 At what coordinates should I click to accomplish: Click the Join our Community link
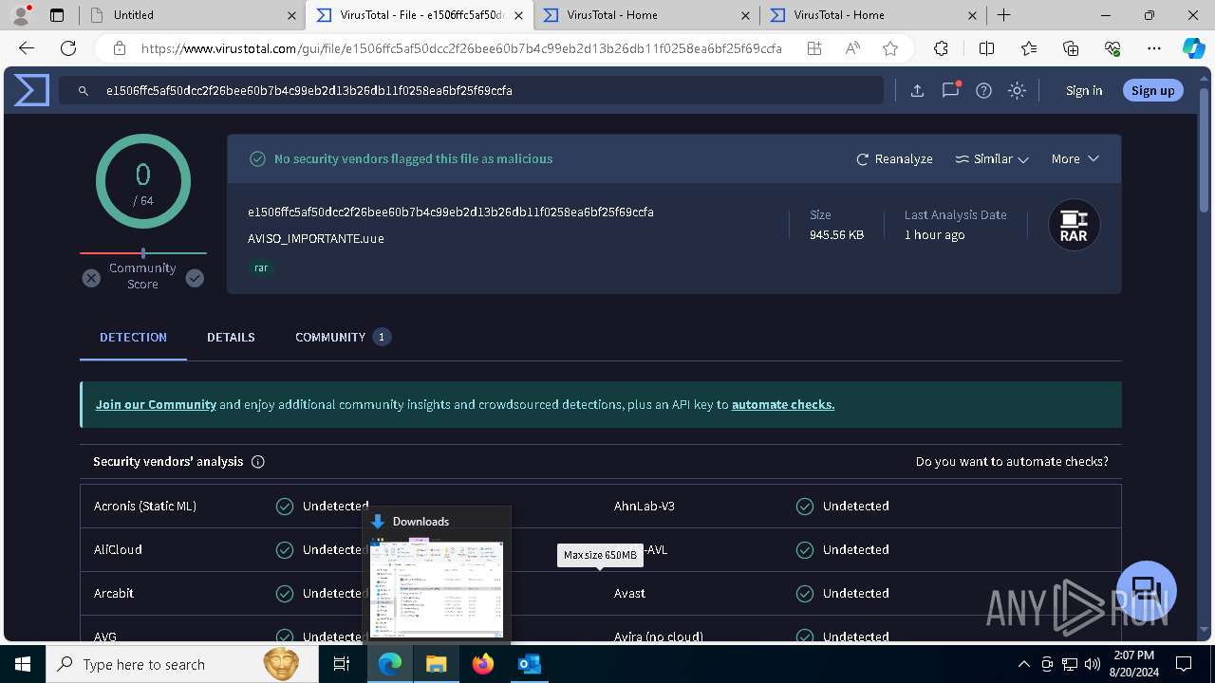pyautogui.click(x=156, y=404)
